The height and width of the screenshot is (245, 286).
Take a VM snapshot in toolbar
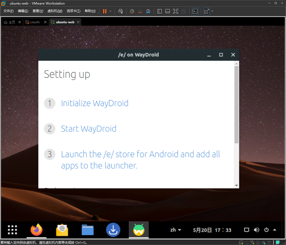(132, 11)
